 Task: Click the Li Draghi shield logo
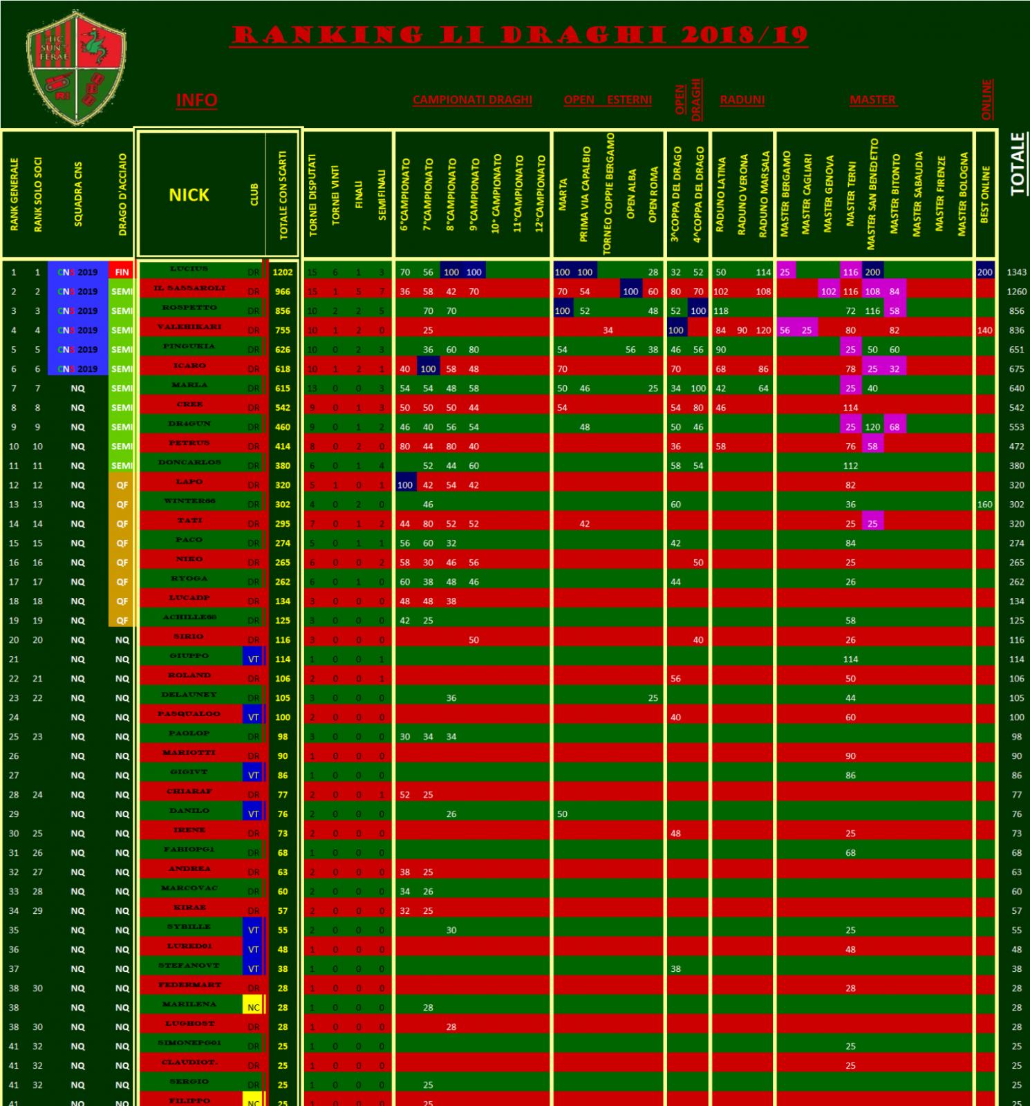[76, 67]
